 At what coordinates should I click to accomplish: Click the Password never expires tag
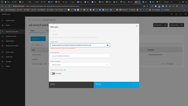155,55
